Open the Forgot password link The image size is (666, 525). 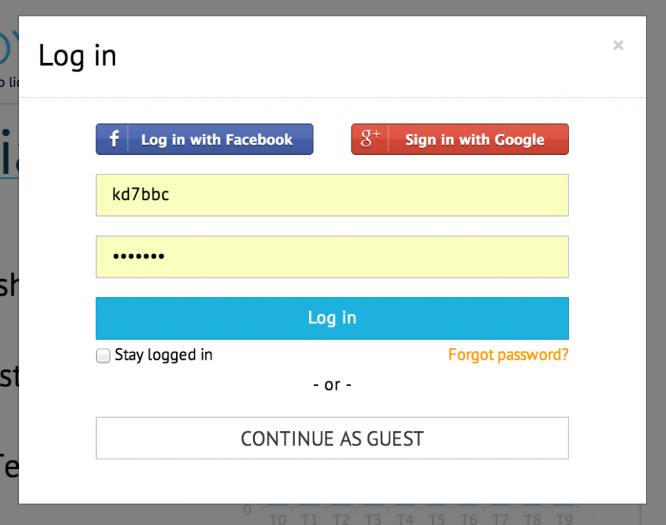508,355
